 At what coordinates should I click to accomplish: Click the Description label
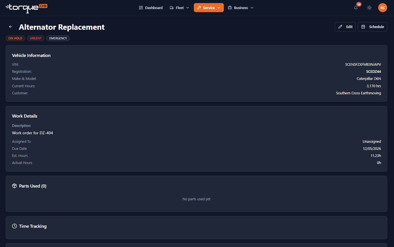pyautogui.click(x=21, y=126)
